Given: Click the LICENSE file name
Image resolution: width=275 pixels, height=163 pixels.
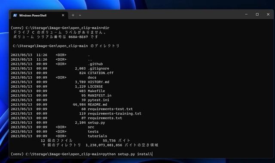Looking at the screenshot, I should pos(95,87).
